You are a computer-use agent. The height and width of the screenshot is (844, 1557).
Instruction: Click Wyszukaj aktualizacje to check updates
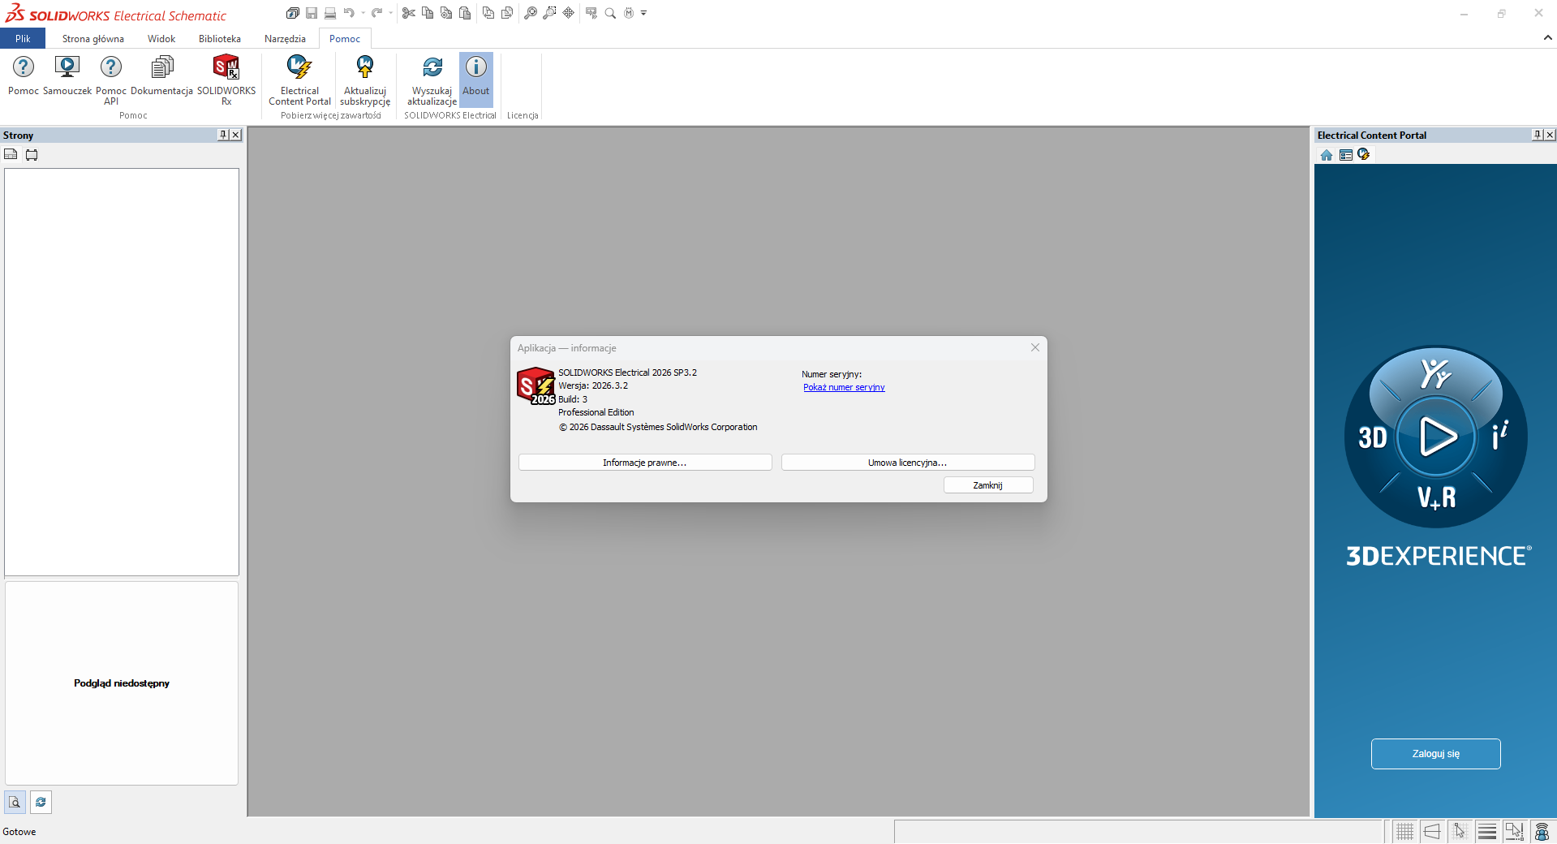pos(432,80)
